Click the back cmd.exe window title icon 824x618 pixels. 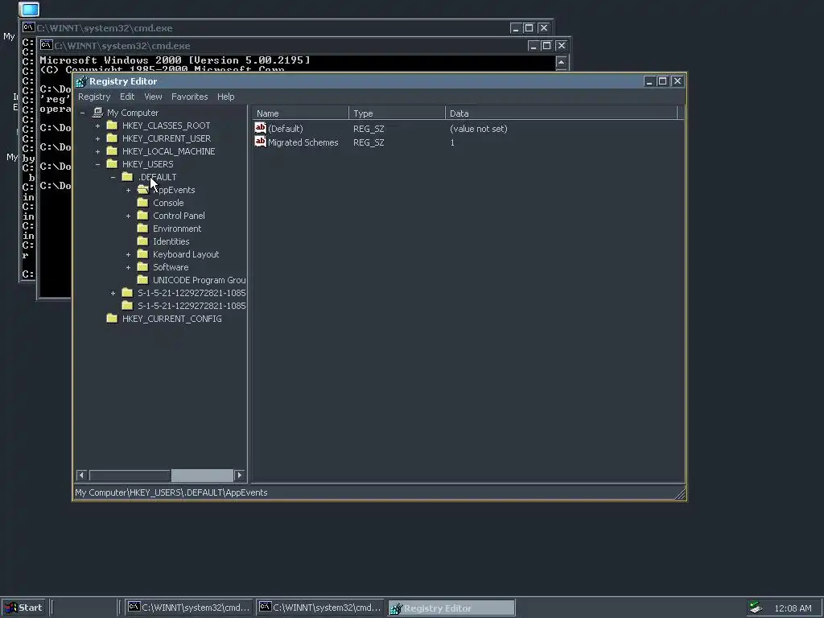click(29, 27)
